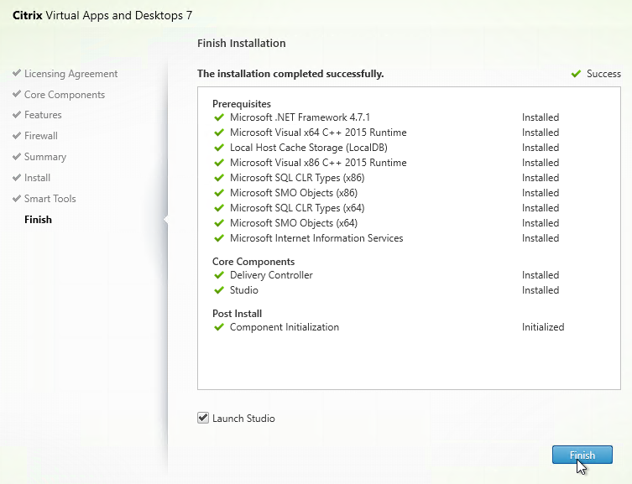Click 'Microsoft .NET Framework 4.7.1' text
This screenshot has width=632, height=484.
(300, 117)
